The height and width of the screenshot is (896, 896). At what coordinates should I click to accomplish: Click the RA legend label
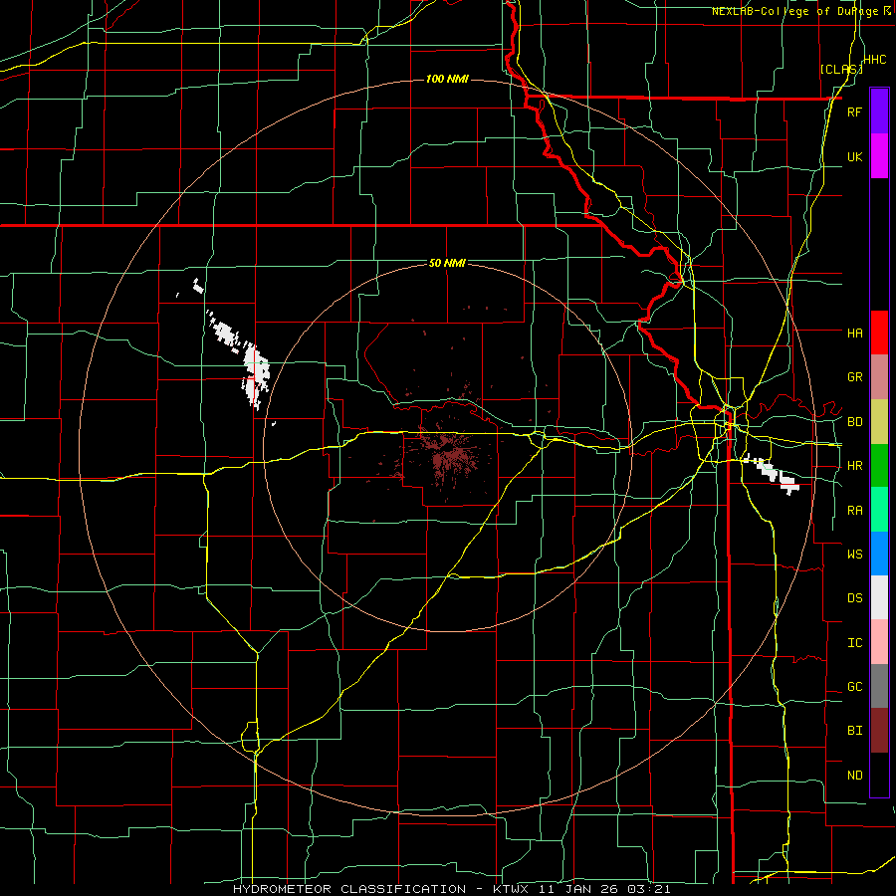click(854, 511)
